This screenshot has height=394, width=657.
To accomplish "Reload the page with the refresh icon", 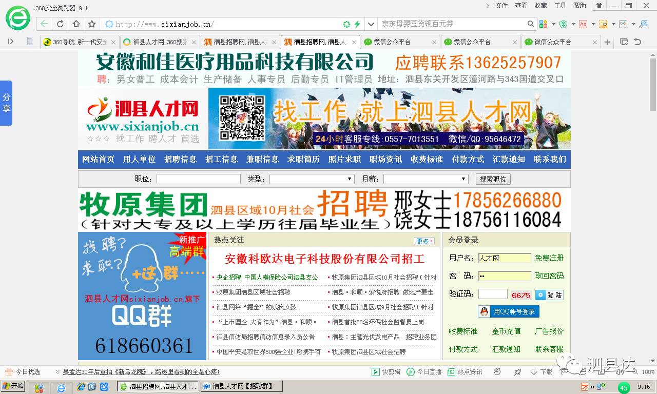I will [60, 24].
